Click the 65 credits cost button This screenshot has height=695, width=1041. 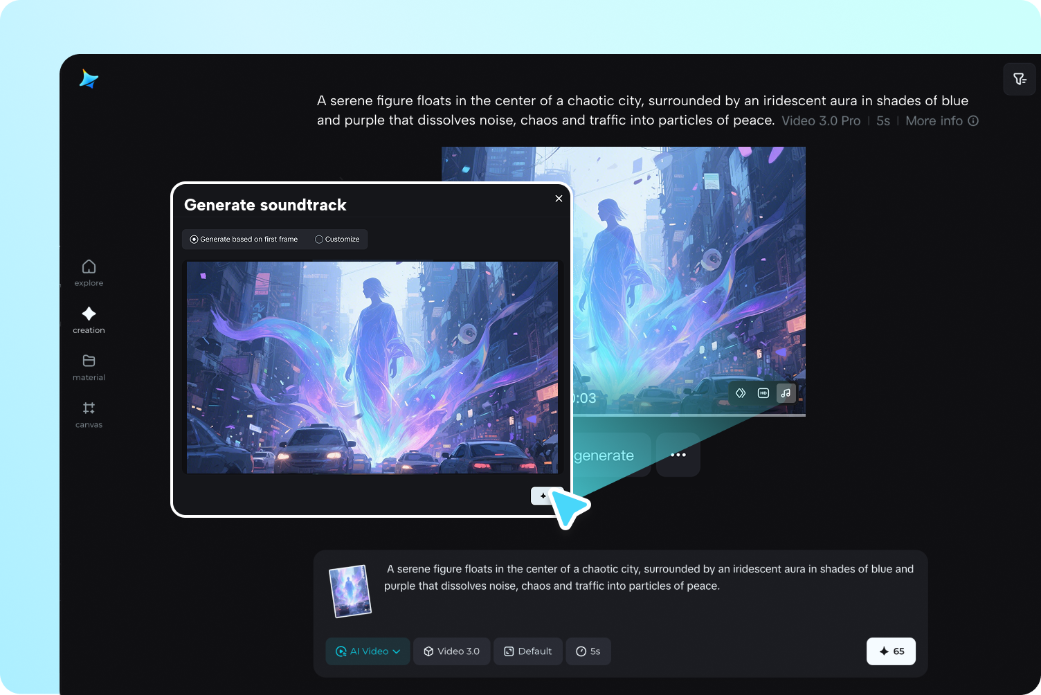[891, 651]
